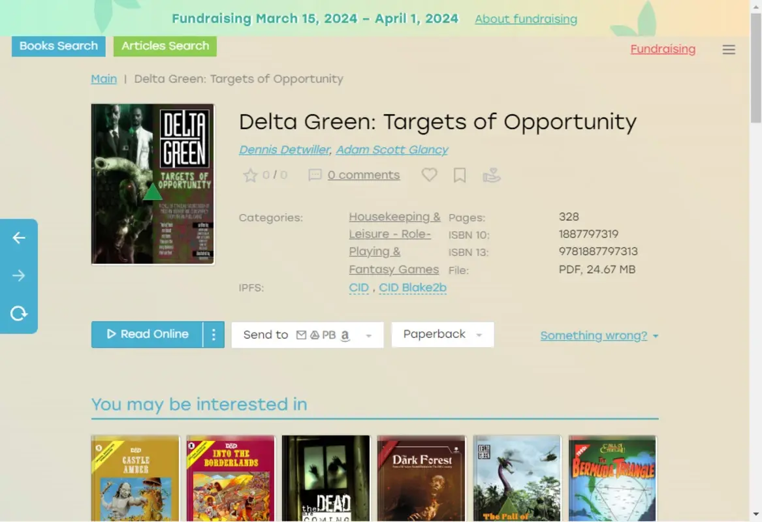The width and height of the screenshot is (762, 522).
Task: Navigate back using the sidebar back arrow
Action: [x=19, y=238]
